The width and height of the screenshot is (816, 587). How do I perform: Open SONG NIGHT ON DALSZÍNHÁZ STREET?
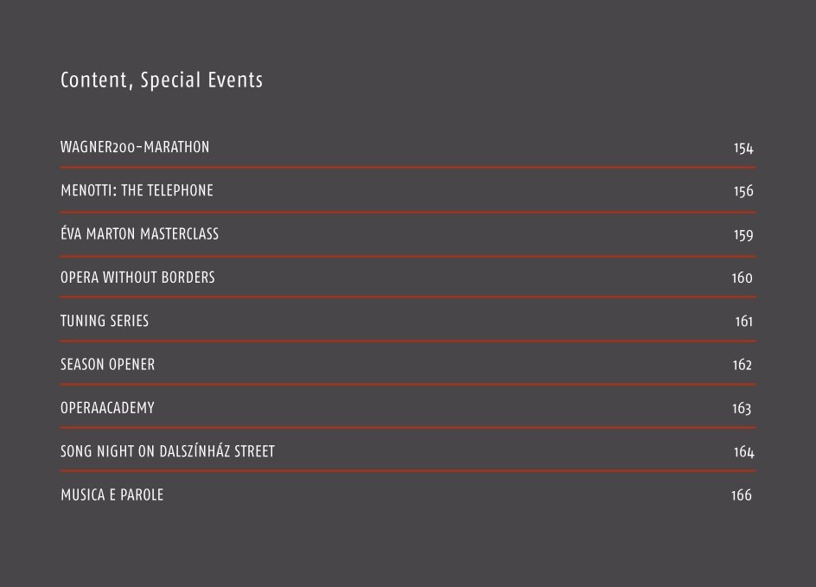tap(168, 450)
